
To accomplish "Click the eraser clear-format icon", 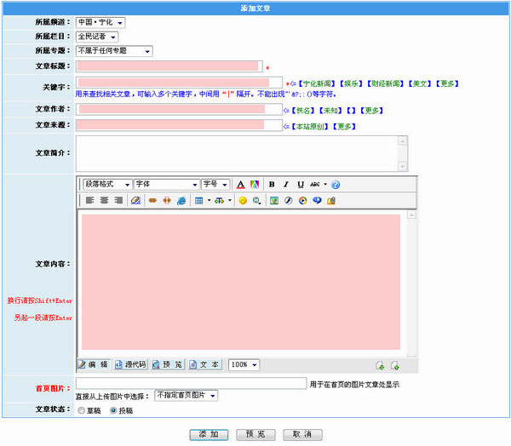I will point(135,201).
